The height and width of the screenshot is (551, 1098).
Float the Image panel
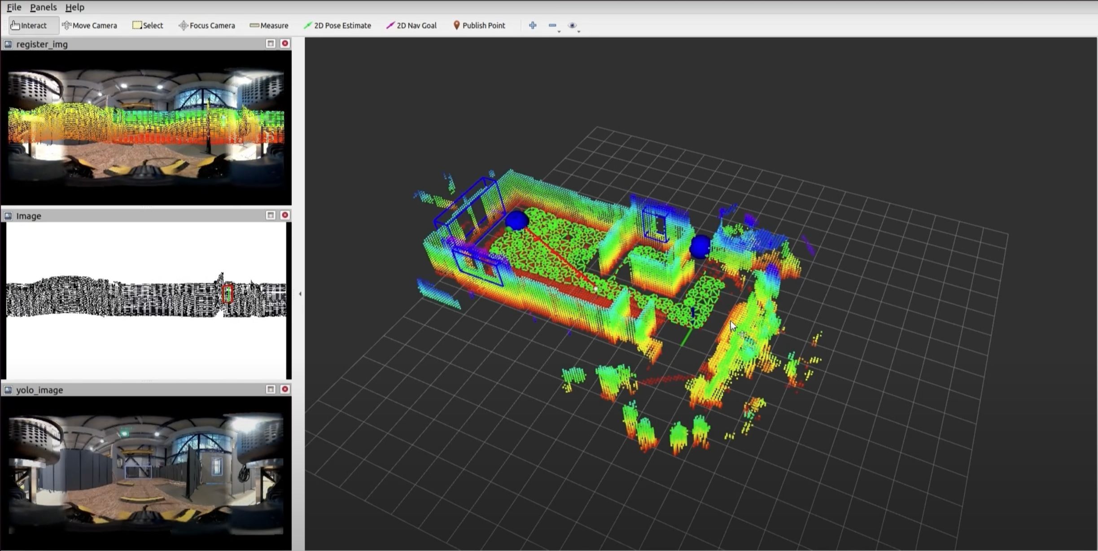270,215
